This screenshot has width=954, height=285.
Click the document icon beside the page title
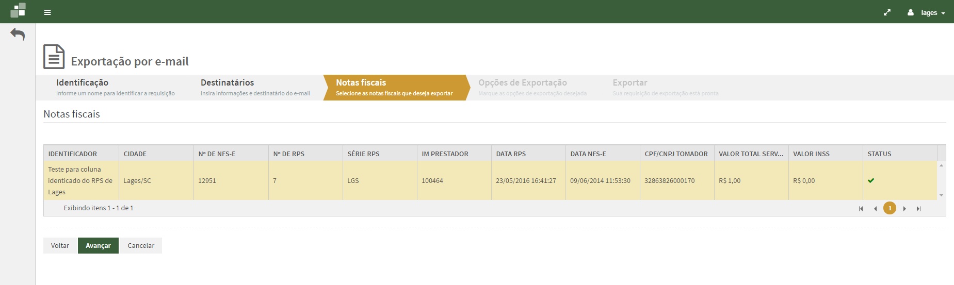click(54, 57)
